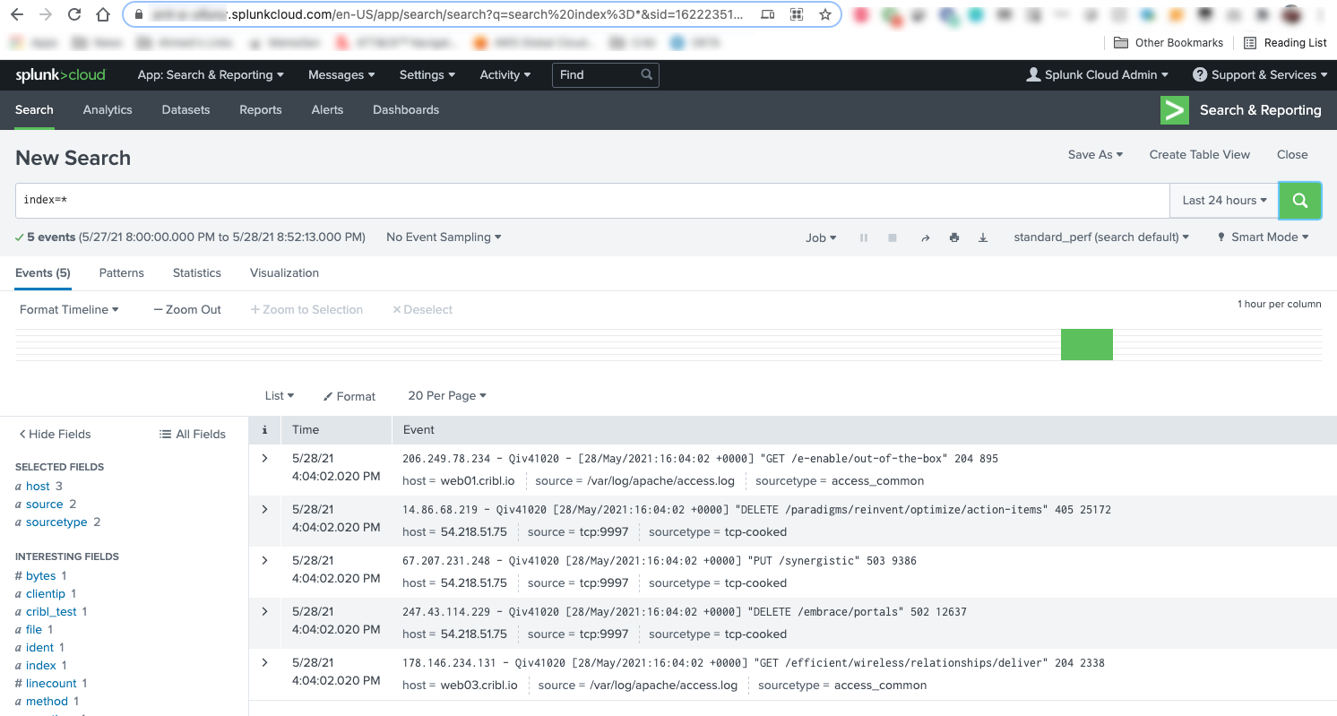Print search results using the print icon
This screenshot has height=716, width=1337.
(x=954, y=237)
